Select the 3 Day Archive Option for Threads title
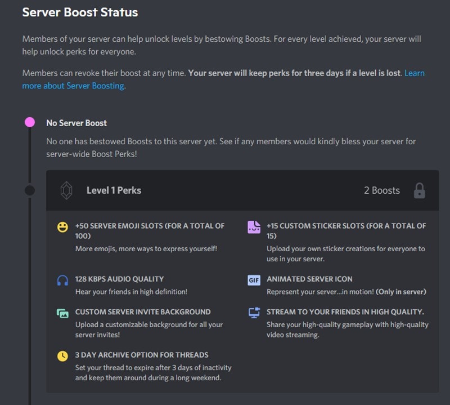Image resolution: width=450 pixels, height=405 pixels. pyautogui.click(x=142, y=355)
